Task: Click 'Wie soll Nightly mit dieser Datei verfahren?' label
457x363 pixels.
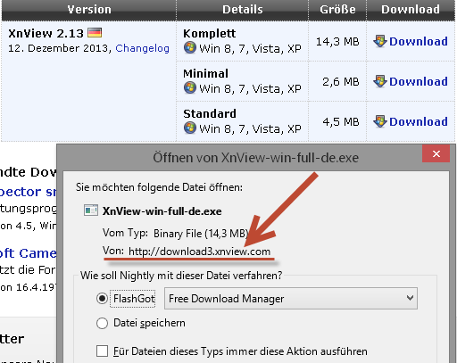Action: click(181, 276)
